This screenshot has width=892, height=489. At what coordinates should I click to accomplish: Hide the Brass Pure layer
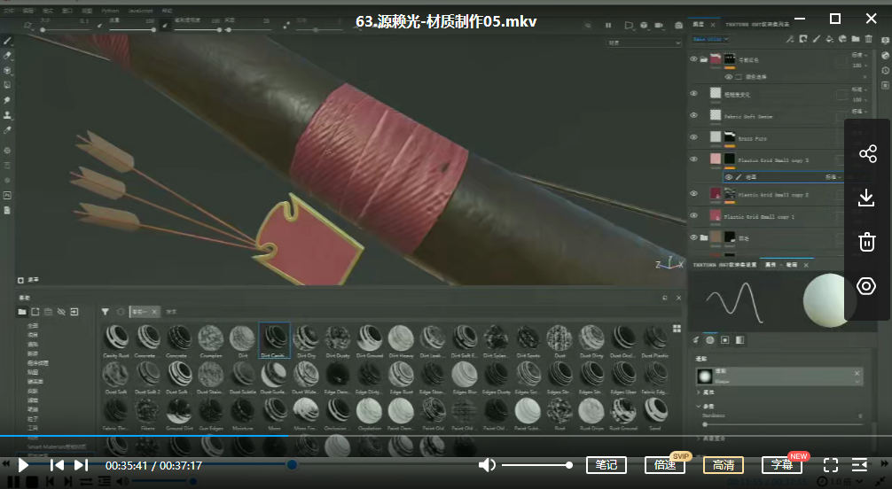tap(694, 138)
